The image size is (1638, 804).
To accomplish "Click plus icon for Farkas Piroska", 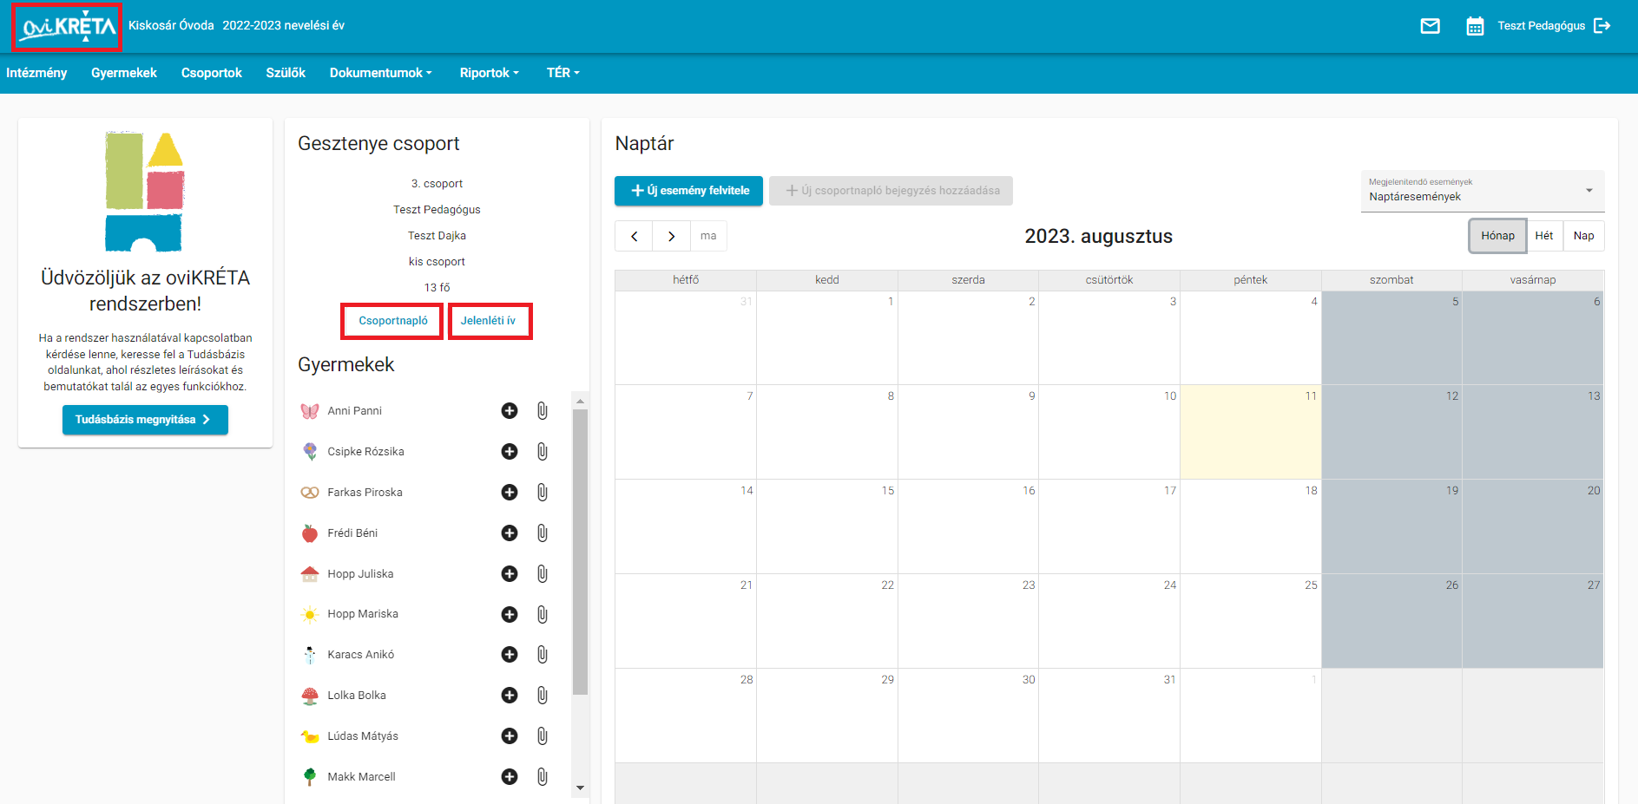I will coord(510,493).
